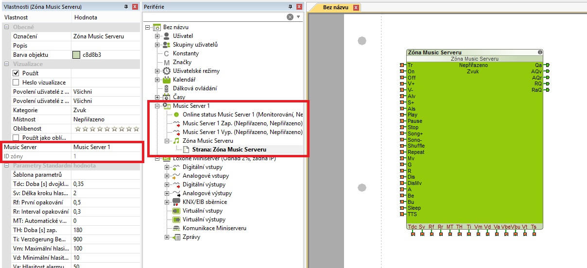Click the Music Server 1 device icon
The image size is (587, 268).
click(167, 106)
